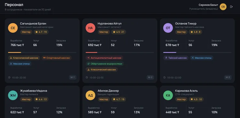
Task: Click the star rating 4.7 · 19 on Абилов's card
Action: click(x=119, y=99)
